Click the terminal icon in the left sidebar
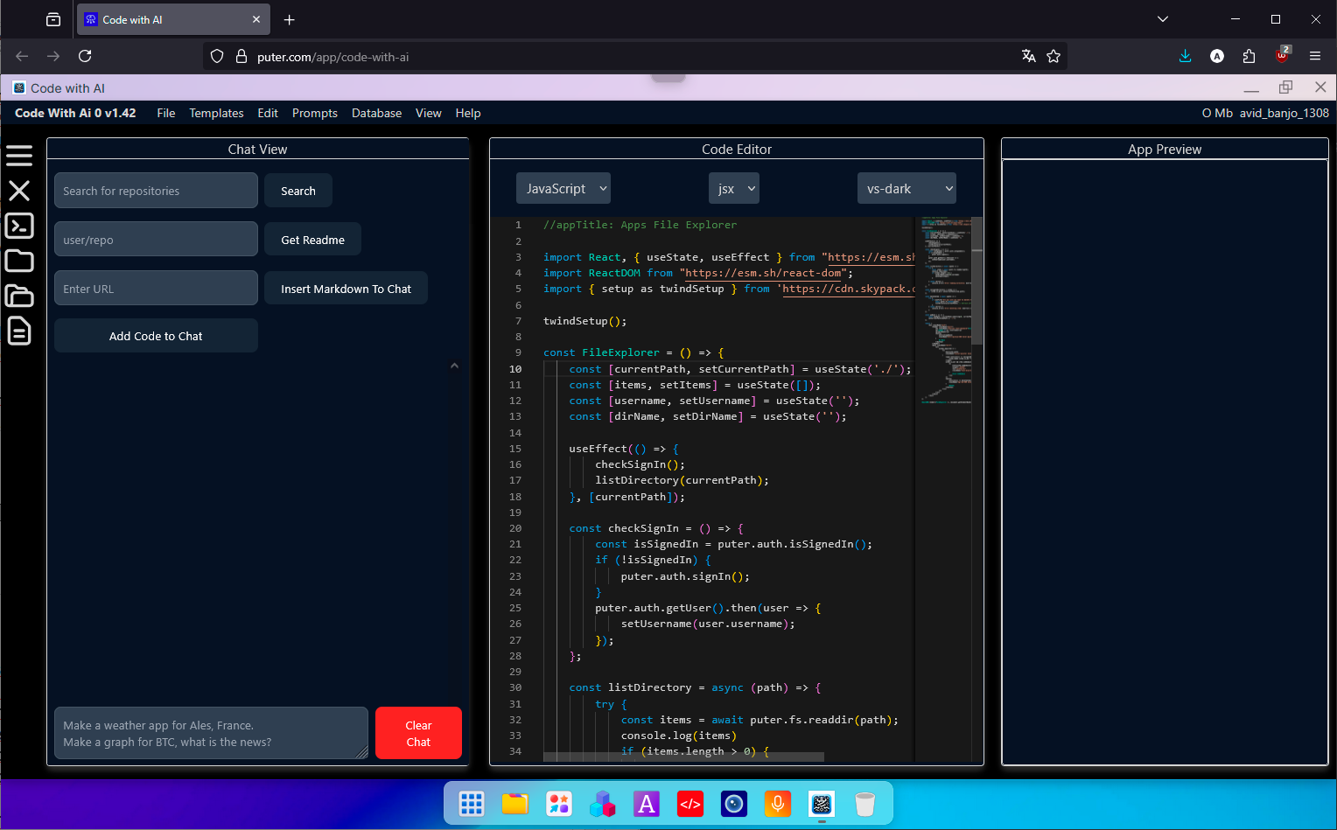 19,226
